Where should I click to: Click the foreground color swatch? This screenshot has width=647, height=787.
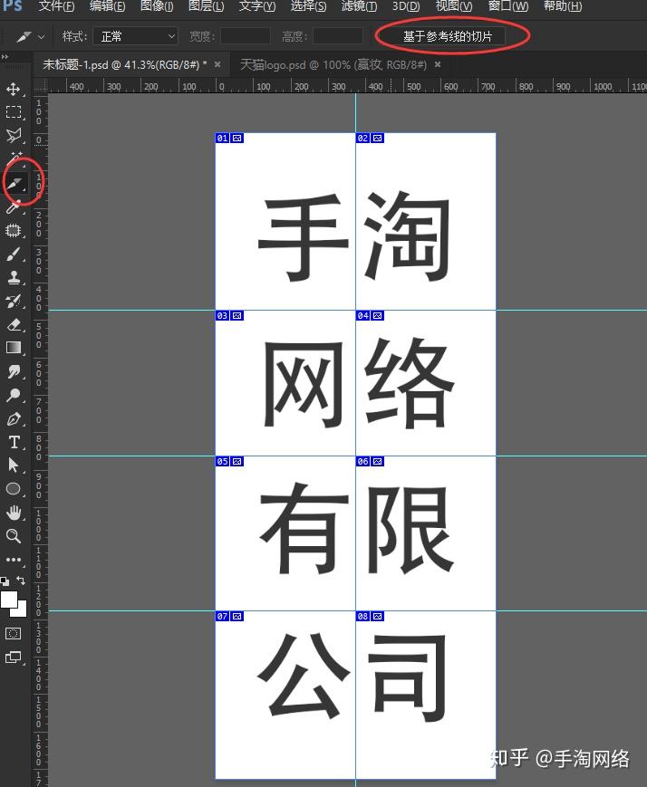tap(8, 600)
